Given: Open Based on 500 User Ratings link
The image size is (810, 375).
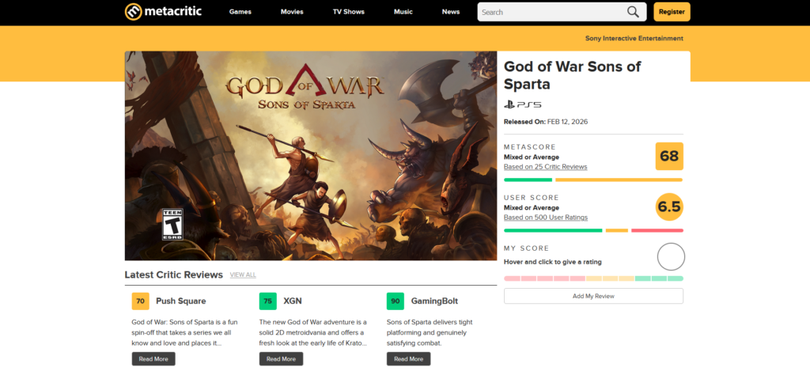Looking at the screenshot, I should tap(545, 218).
